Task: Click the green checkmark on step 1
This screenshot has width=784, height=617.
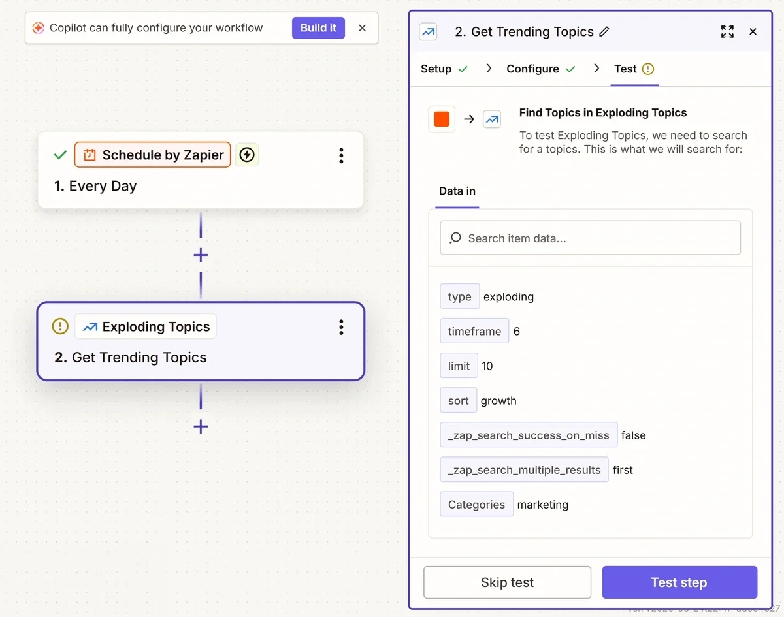Action: point(60,155)
